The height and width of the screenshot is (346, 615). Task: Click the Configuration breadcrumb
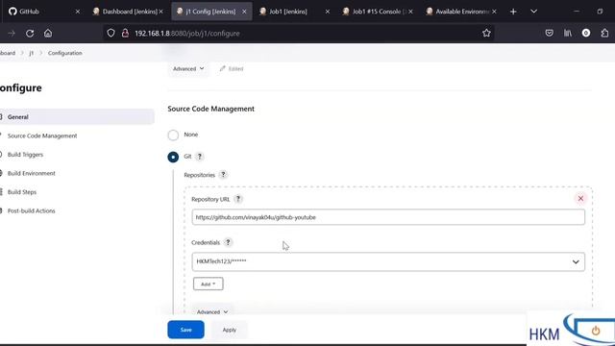(65, 53)
